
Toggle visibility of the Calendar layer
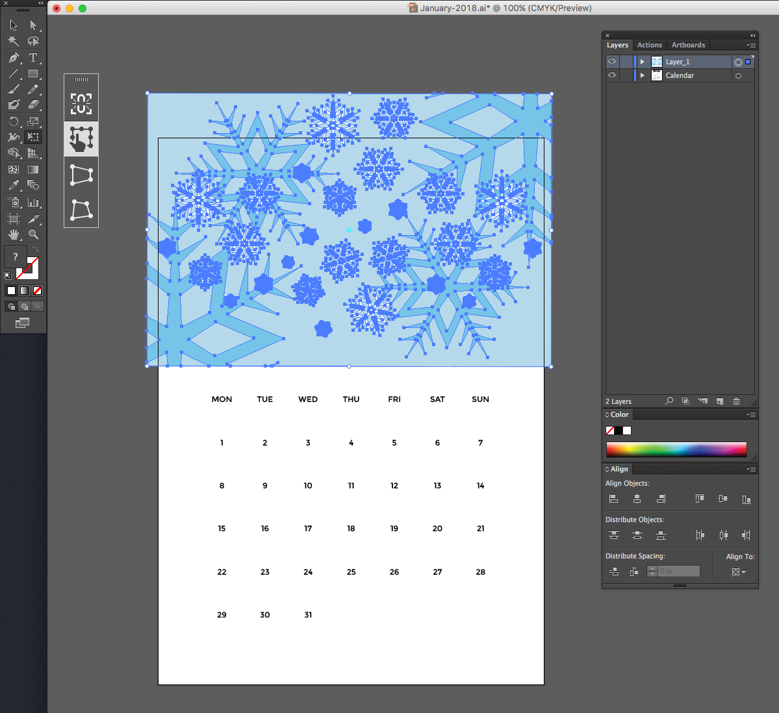[x=611, y=75]
